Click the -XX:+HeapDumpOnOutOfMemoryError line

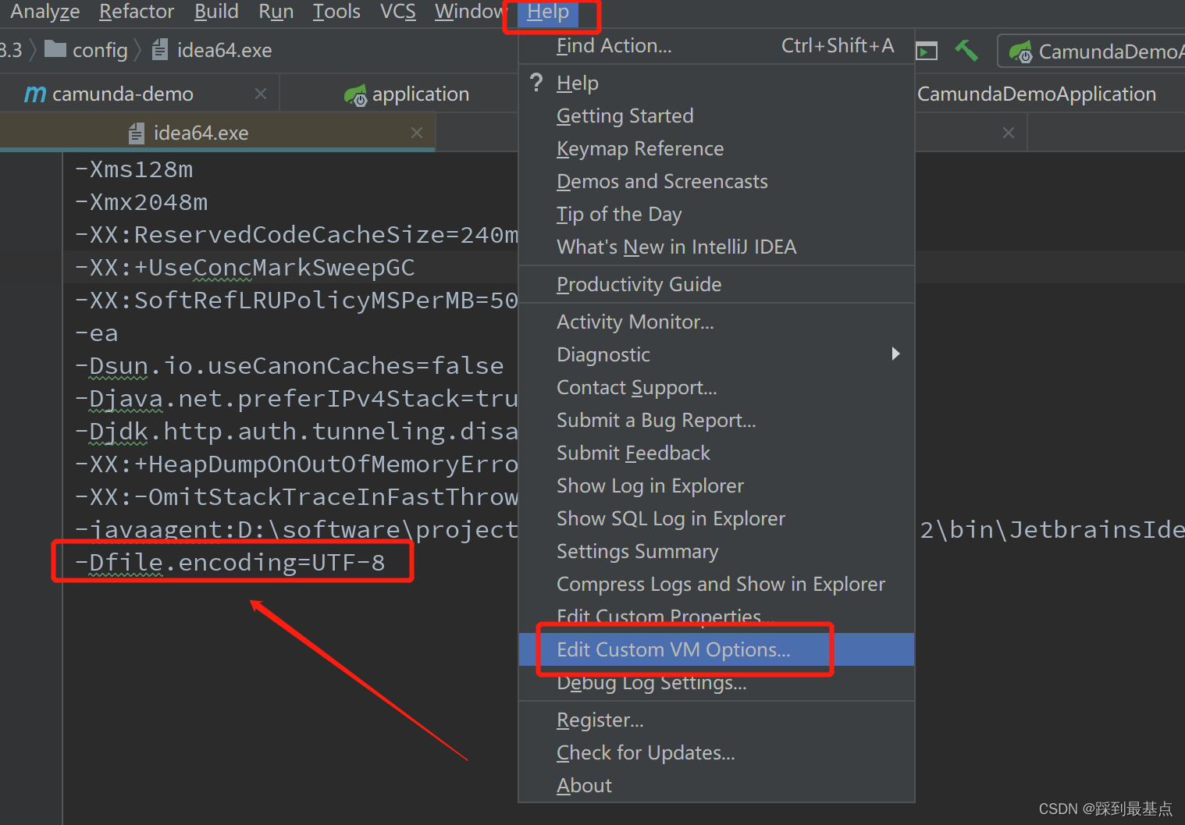tap(296, 464)
